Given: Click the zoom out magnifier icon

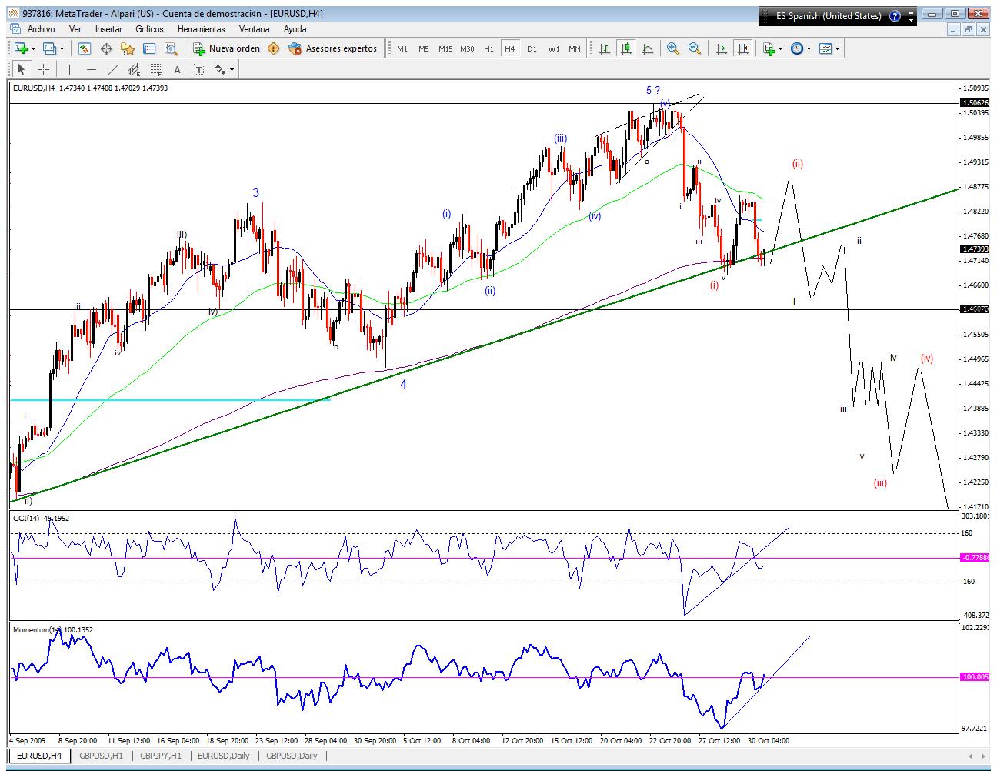Looking at the screenshot, I should point(695,48).
